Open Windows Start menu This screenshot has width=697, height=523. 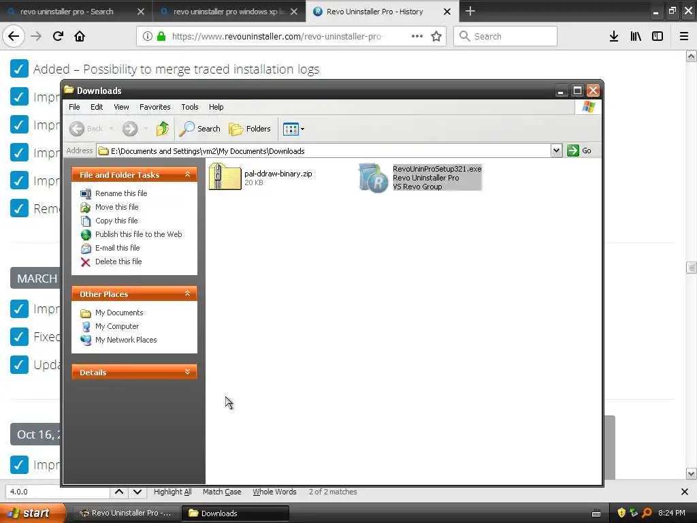tap(33, 513)
